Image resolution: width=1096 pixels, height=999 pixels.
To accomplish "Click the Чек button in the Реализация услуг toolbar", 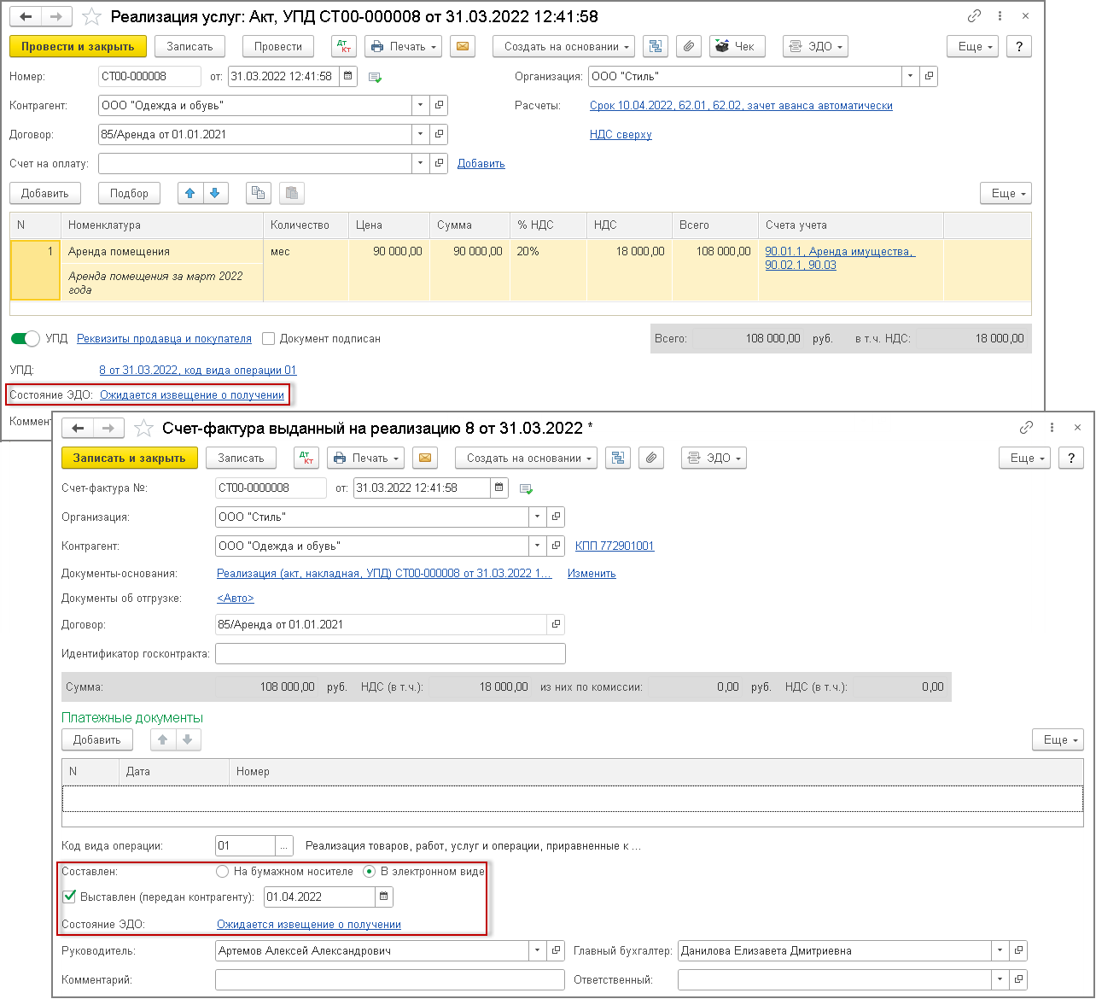I will [x=737, y=46].
